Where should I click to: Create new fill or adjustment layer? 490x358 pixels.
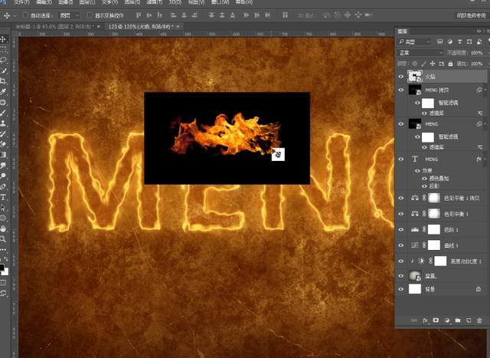click(x=447, y=320)
